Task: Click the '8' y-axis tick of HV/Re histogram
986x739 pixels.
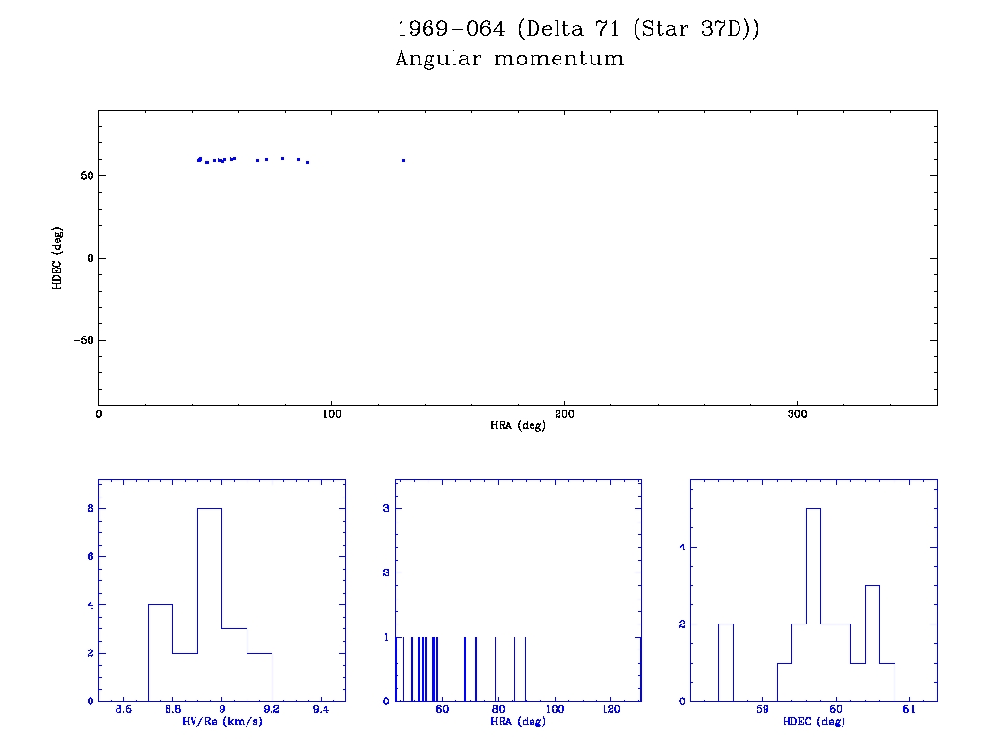Action: pos(87,509)
